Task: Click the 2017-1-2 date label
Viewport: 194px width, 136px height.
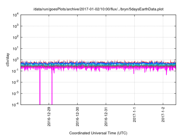Action: [163, 114]
